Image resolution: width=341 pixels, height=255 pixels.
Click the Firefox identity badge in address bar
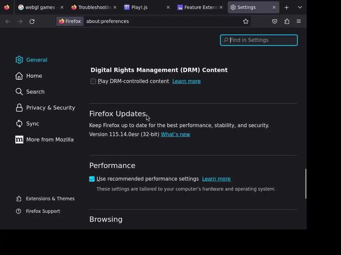[70, 21]
